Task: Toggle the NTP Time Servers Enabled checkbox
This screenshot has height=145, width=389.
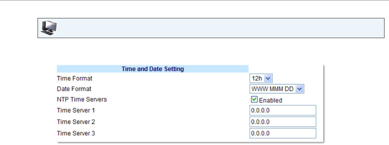Action: point(254,100)
